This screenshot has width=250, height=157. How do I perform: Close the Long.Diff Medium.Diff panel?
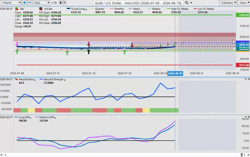click(x=249, y=117)
